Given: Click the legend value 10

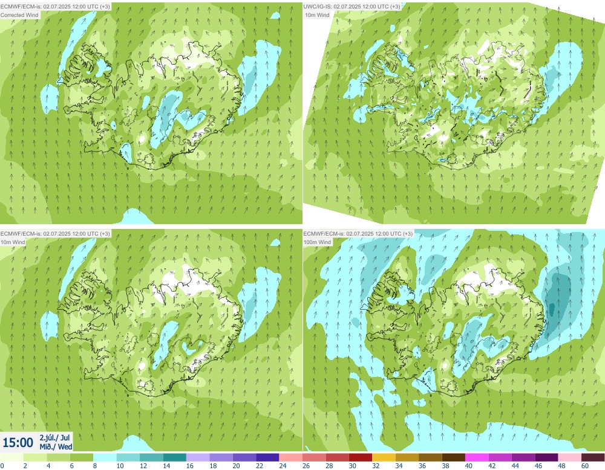Looking at the screenshot, I should 120,466.
